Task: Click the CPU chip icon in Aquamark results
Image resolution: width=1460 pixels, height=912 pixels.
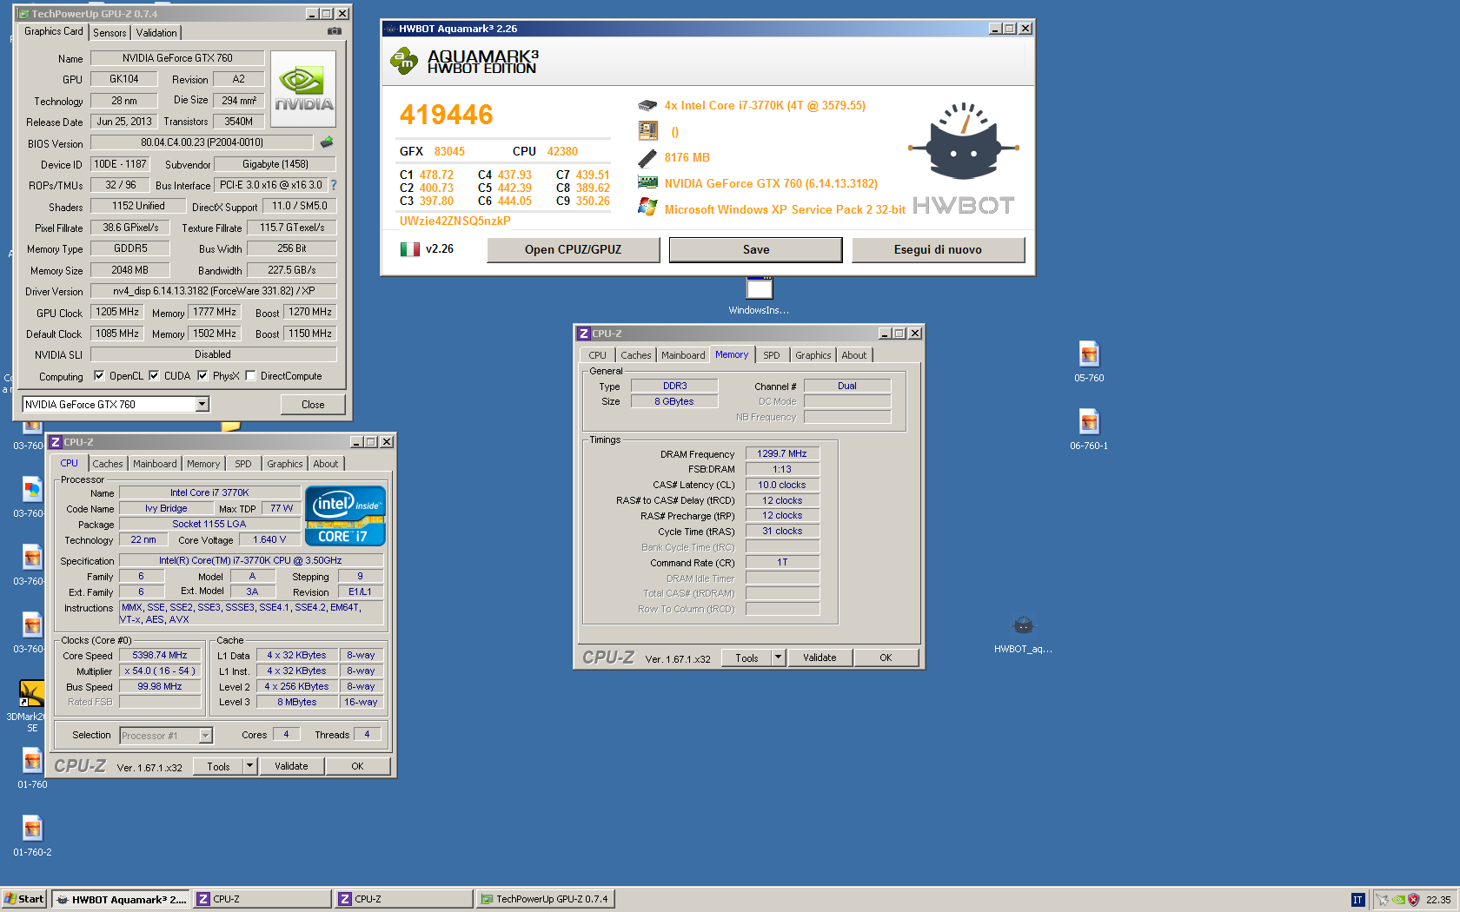Action: [x=647, y=105]
